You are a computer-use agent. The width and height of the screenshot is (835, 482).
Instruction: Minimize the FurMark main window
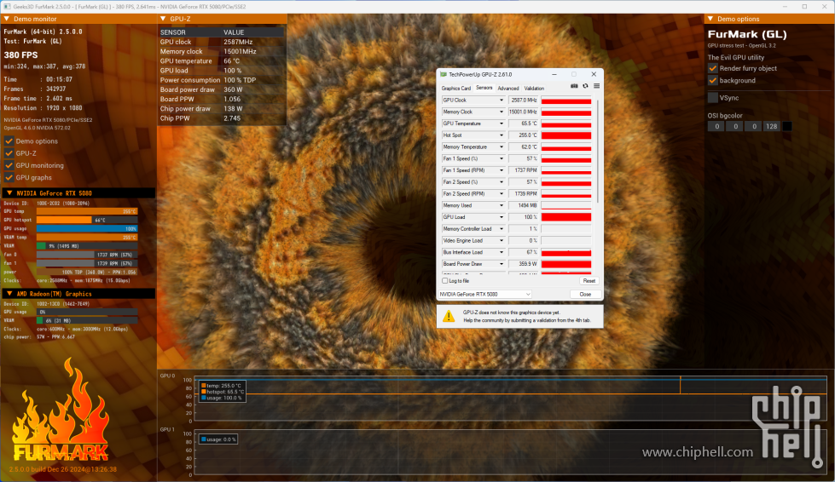pos(786,6)
